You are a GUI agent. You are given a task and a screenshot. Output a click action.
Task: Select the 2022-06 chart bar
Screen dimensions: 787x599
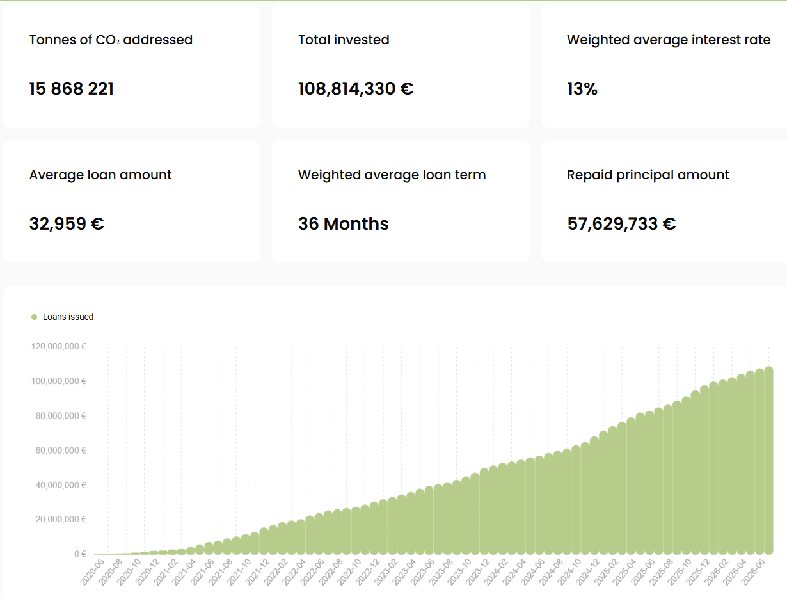click(328, 532)
